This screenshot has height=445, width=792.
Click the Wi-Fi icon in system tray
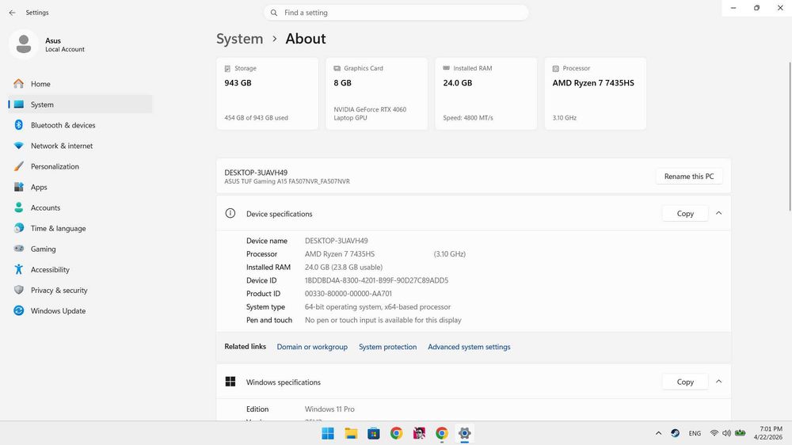click(x=714, y=433)
